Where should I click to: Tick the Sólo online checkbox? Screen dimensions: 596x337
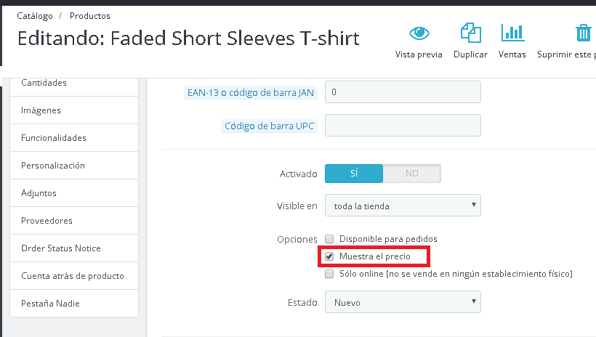click(x=329, y=274)
